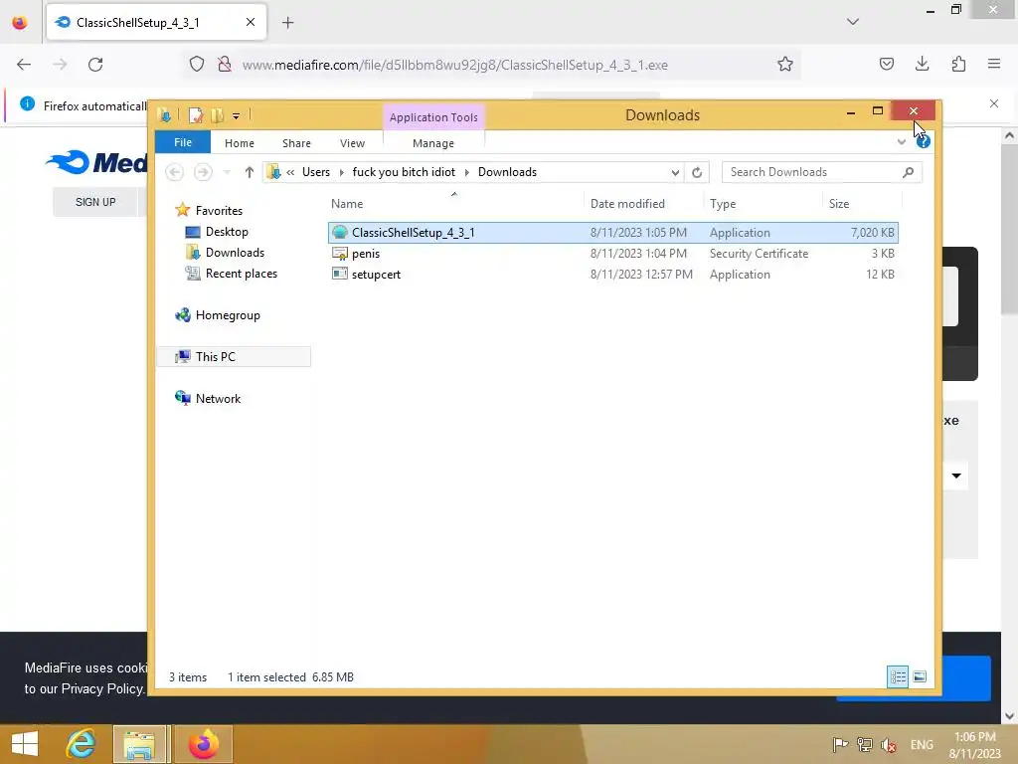
Task: Open a new Firefox tab
Action: (287, 23)
